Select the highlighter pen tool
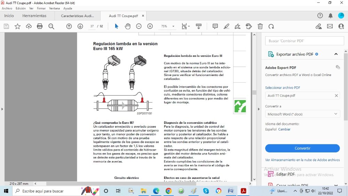 coord(226,26)
